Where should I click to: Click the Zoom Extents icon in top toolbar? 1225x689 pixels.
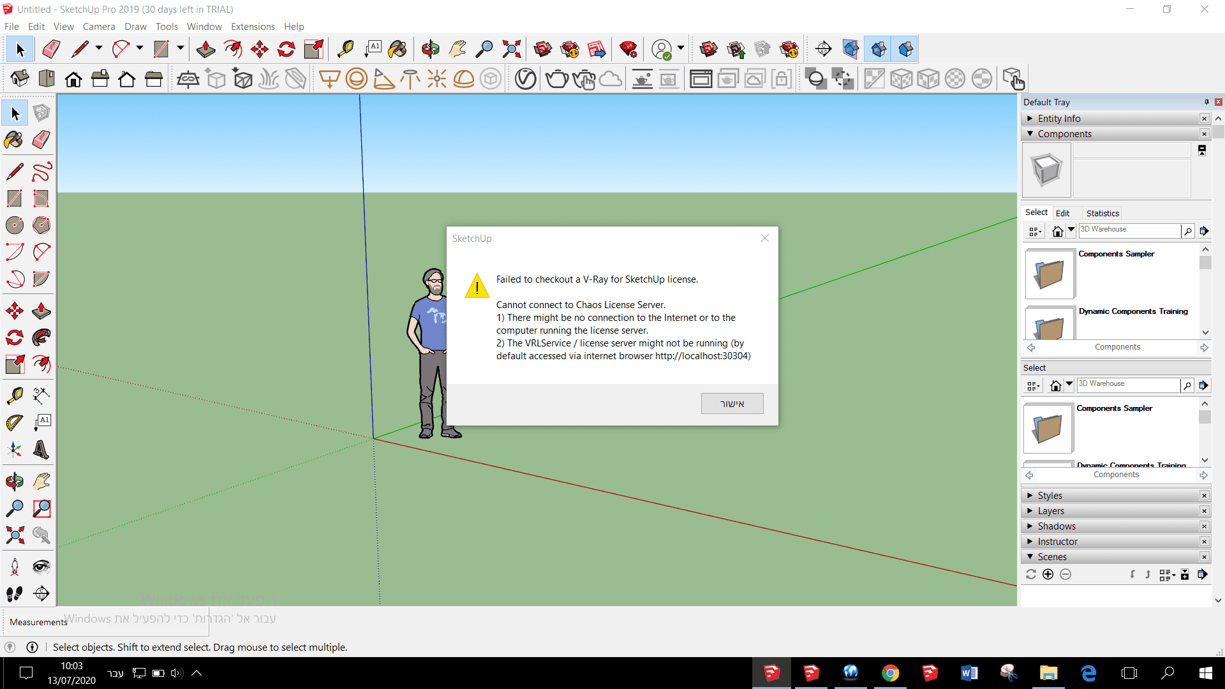[511, 49]
